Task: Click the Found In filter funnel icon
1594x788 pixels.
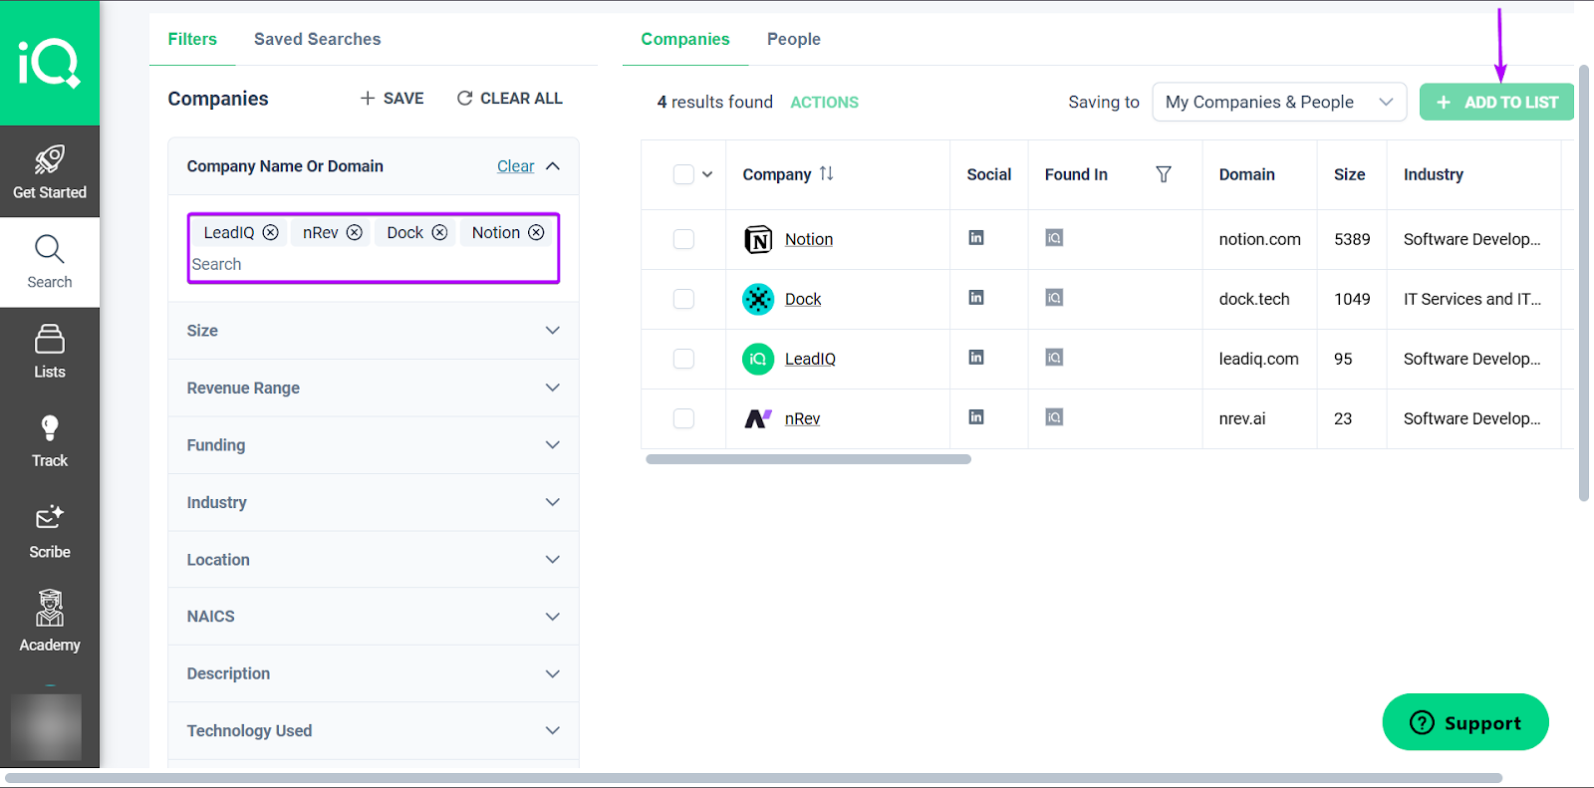Action: pyautogui.click(x=1163, y=174)
